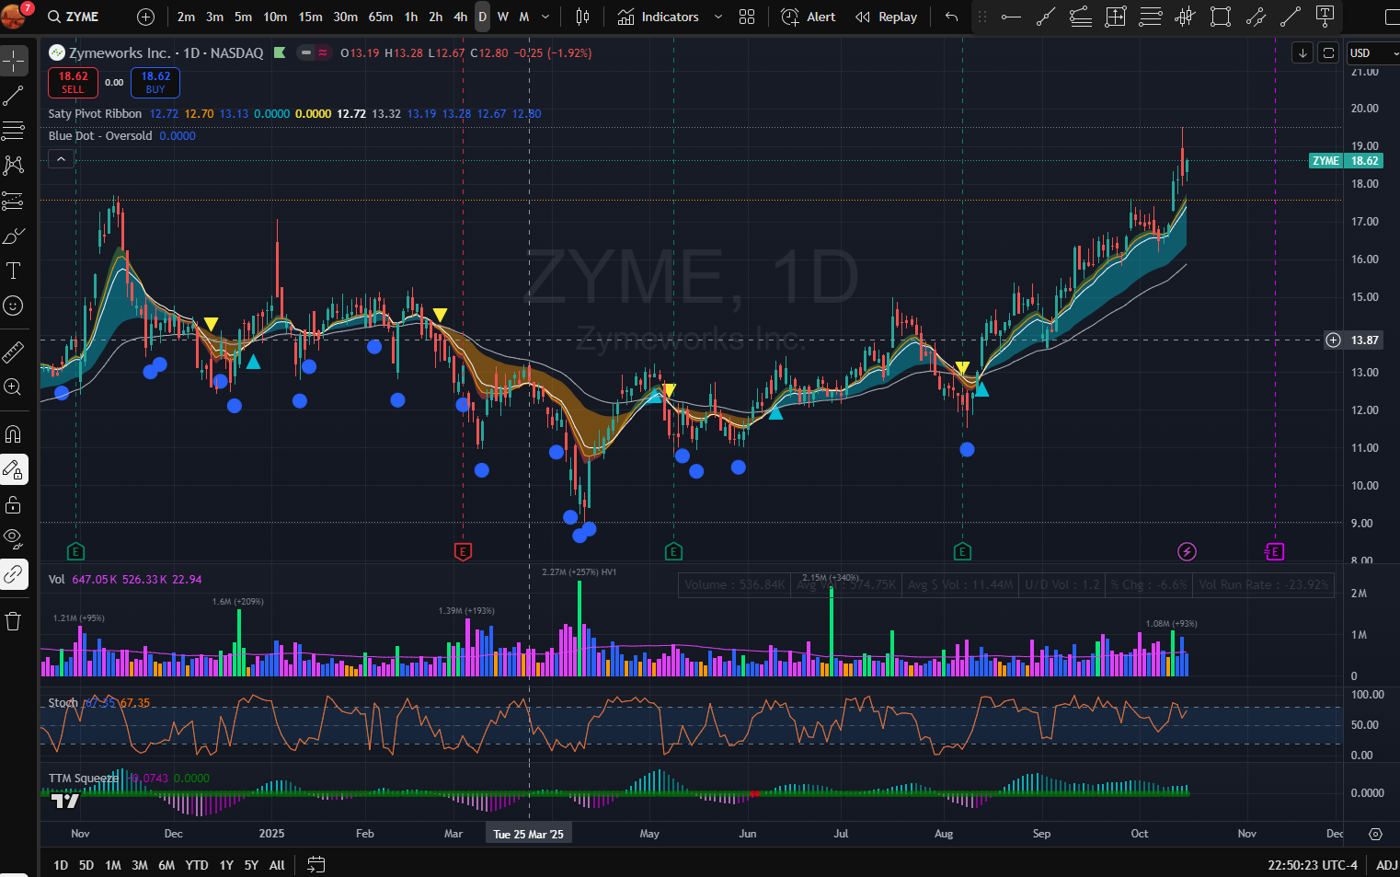This screenshot has width=1400, height=877.
Task: Open the forecasting and measurement tools
Action: tap(14, 201)
